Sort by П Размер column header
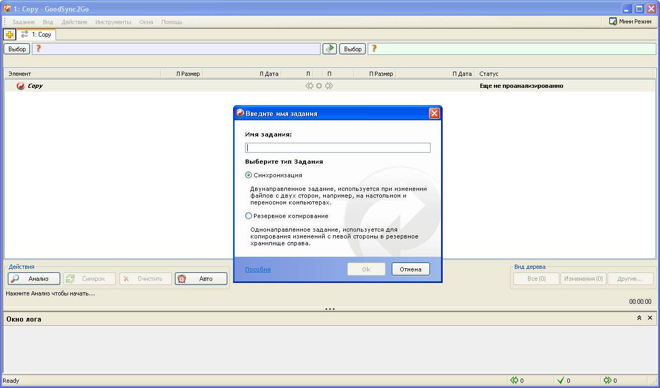660x388 pixels. tap(375, 74)
